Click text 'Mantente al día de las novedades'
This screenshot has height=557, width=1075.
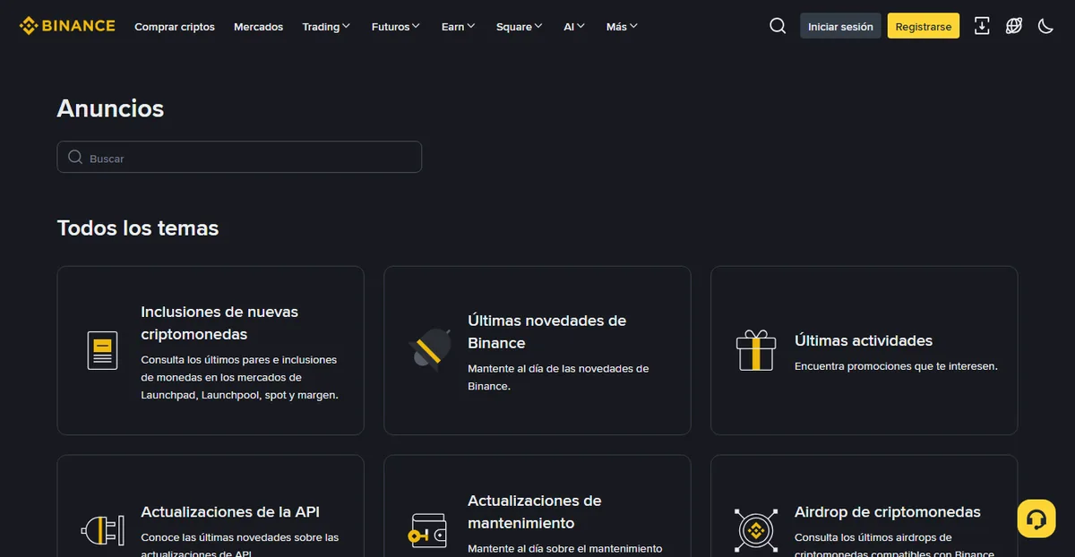click(x=558, y=377)
